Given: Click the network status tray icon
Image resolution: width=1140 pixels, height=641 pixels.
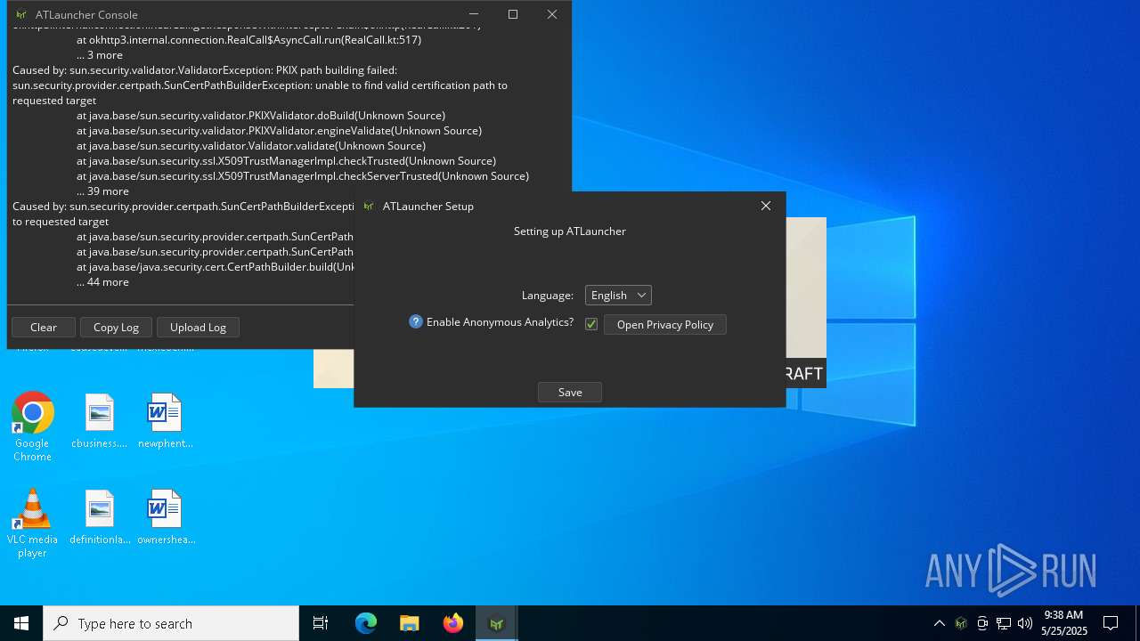Looking at the screenshot, I should [1004, 623].
